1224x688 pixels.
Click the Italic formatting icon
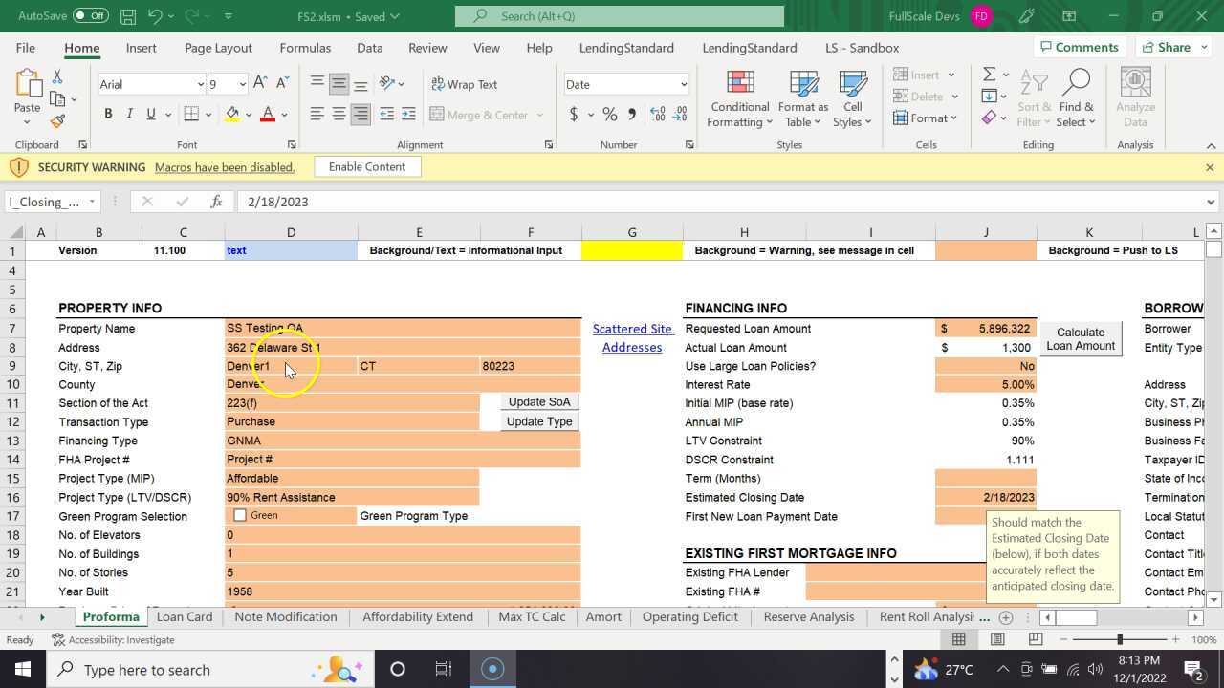tap(129, 115)
